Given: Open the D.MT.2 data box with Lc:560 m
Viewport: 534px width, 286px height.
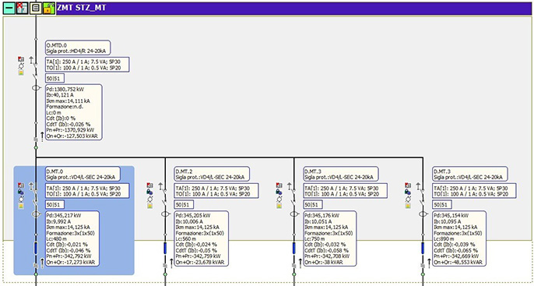Looking at the screenshot, I should 202,238.
